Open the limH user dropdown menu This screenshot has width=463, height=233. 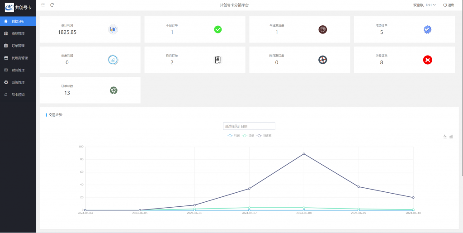pyautogui.click(x=424, y=5)
